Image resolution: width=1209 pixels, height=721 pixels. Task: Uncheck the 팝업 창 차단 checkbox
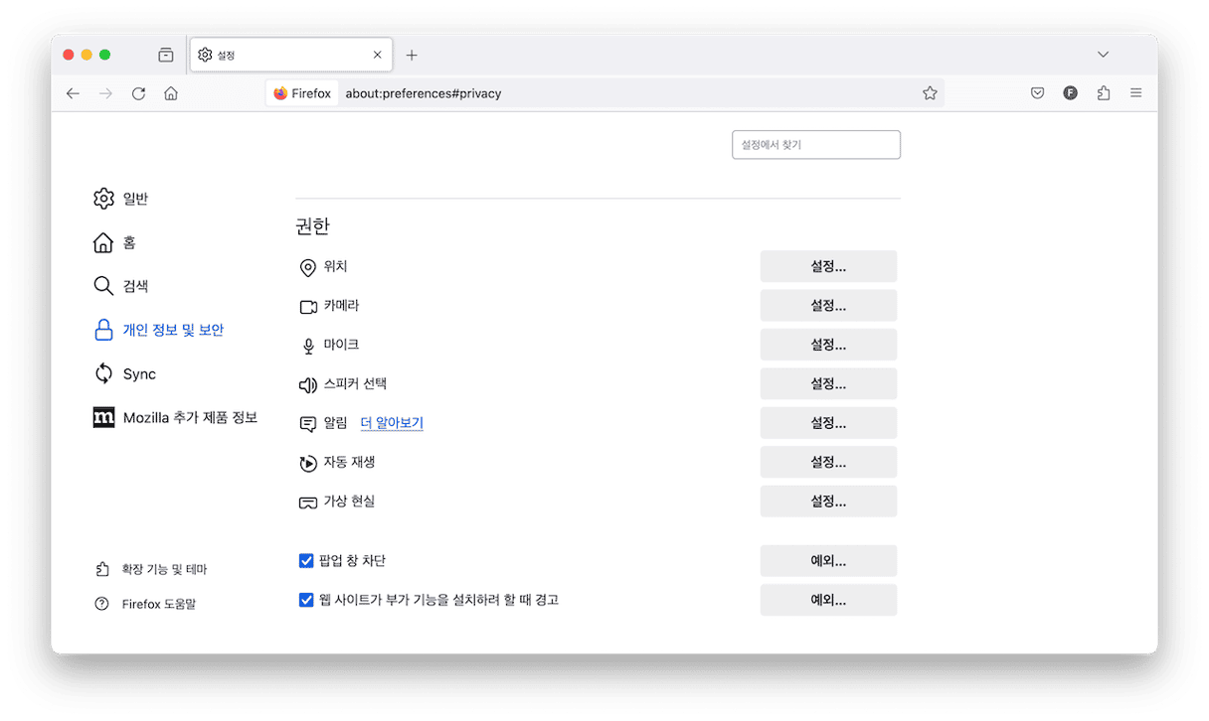coord(306,561)
